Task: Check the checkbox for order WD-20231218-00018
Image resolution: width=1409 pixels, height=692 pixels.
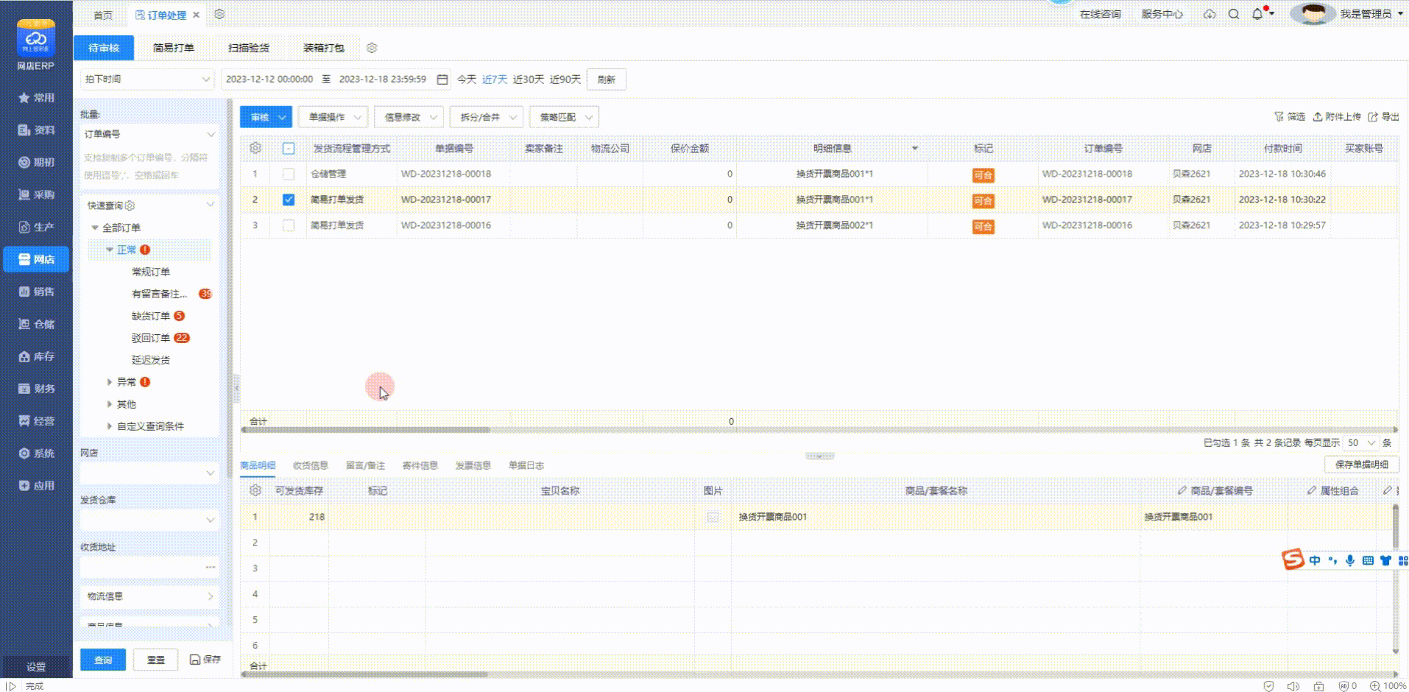Action: (289, 174)
